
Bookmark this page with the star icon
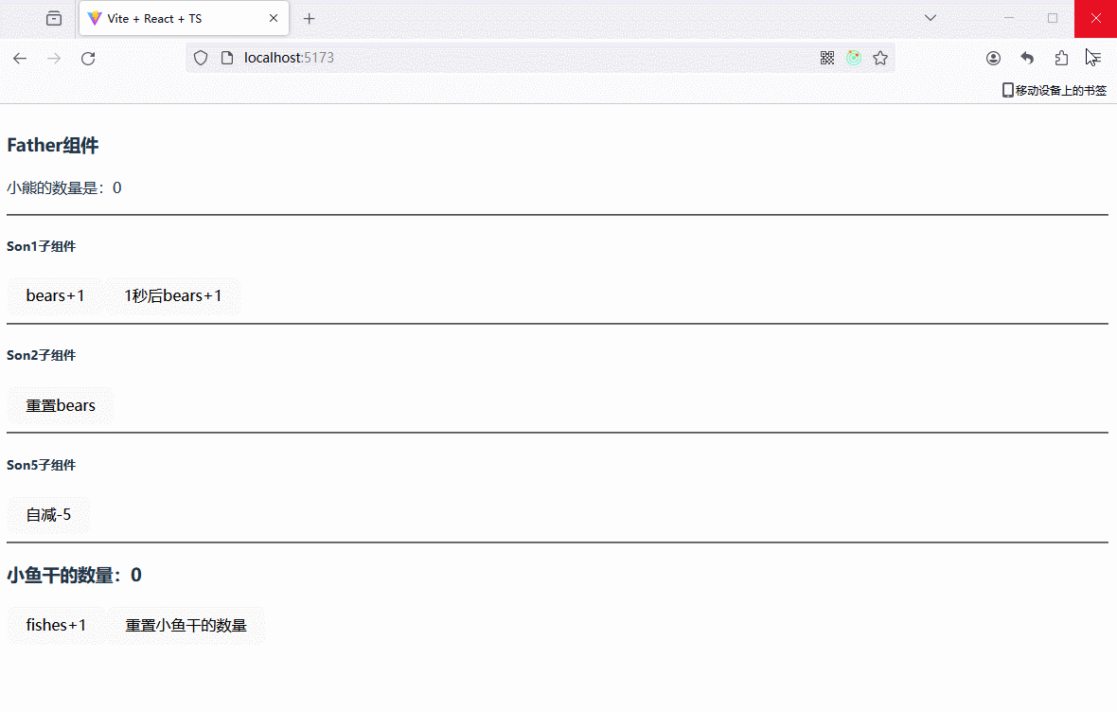pyautogui.click(x=880, y=58)
